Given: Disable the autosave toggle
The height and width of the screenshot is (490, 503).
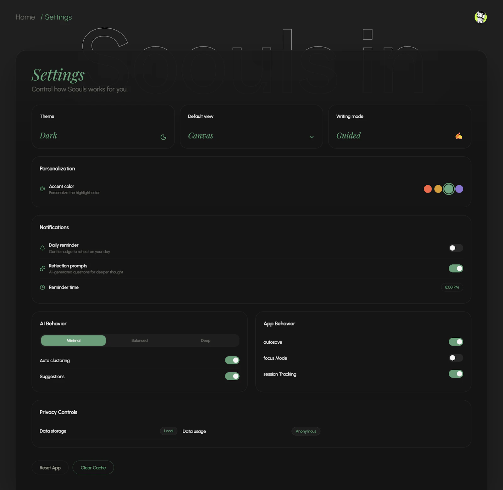Looking at the screenshot, I should click(x=456, y=342).
